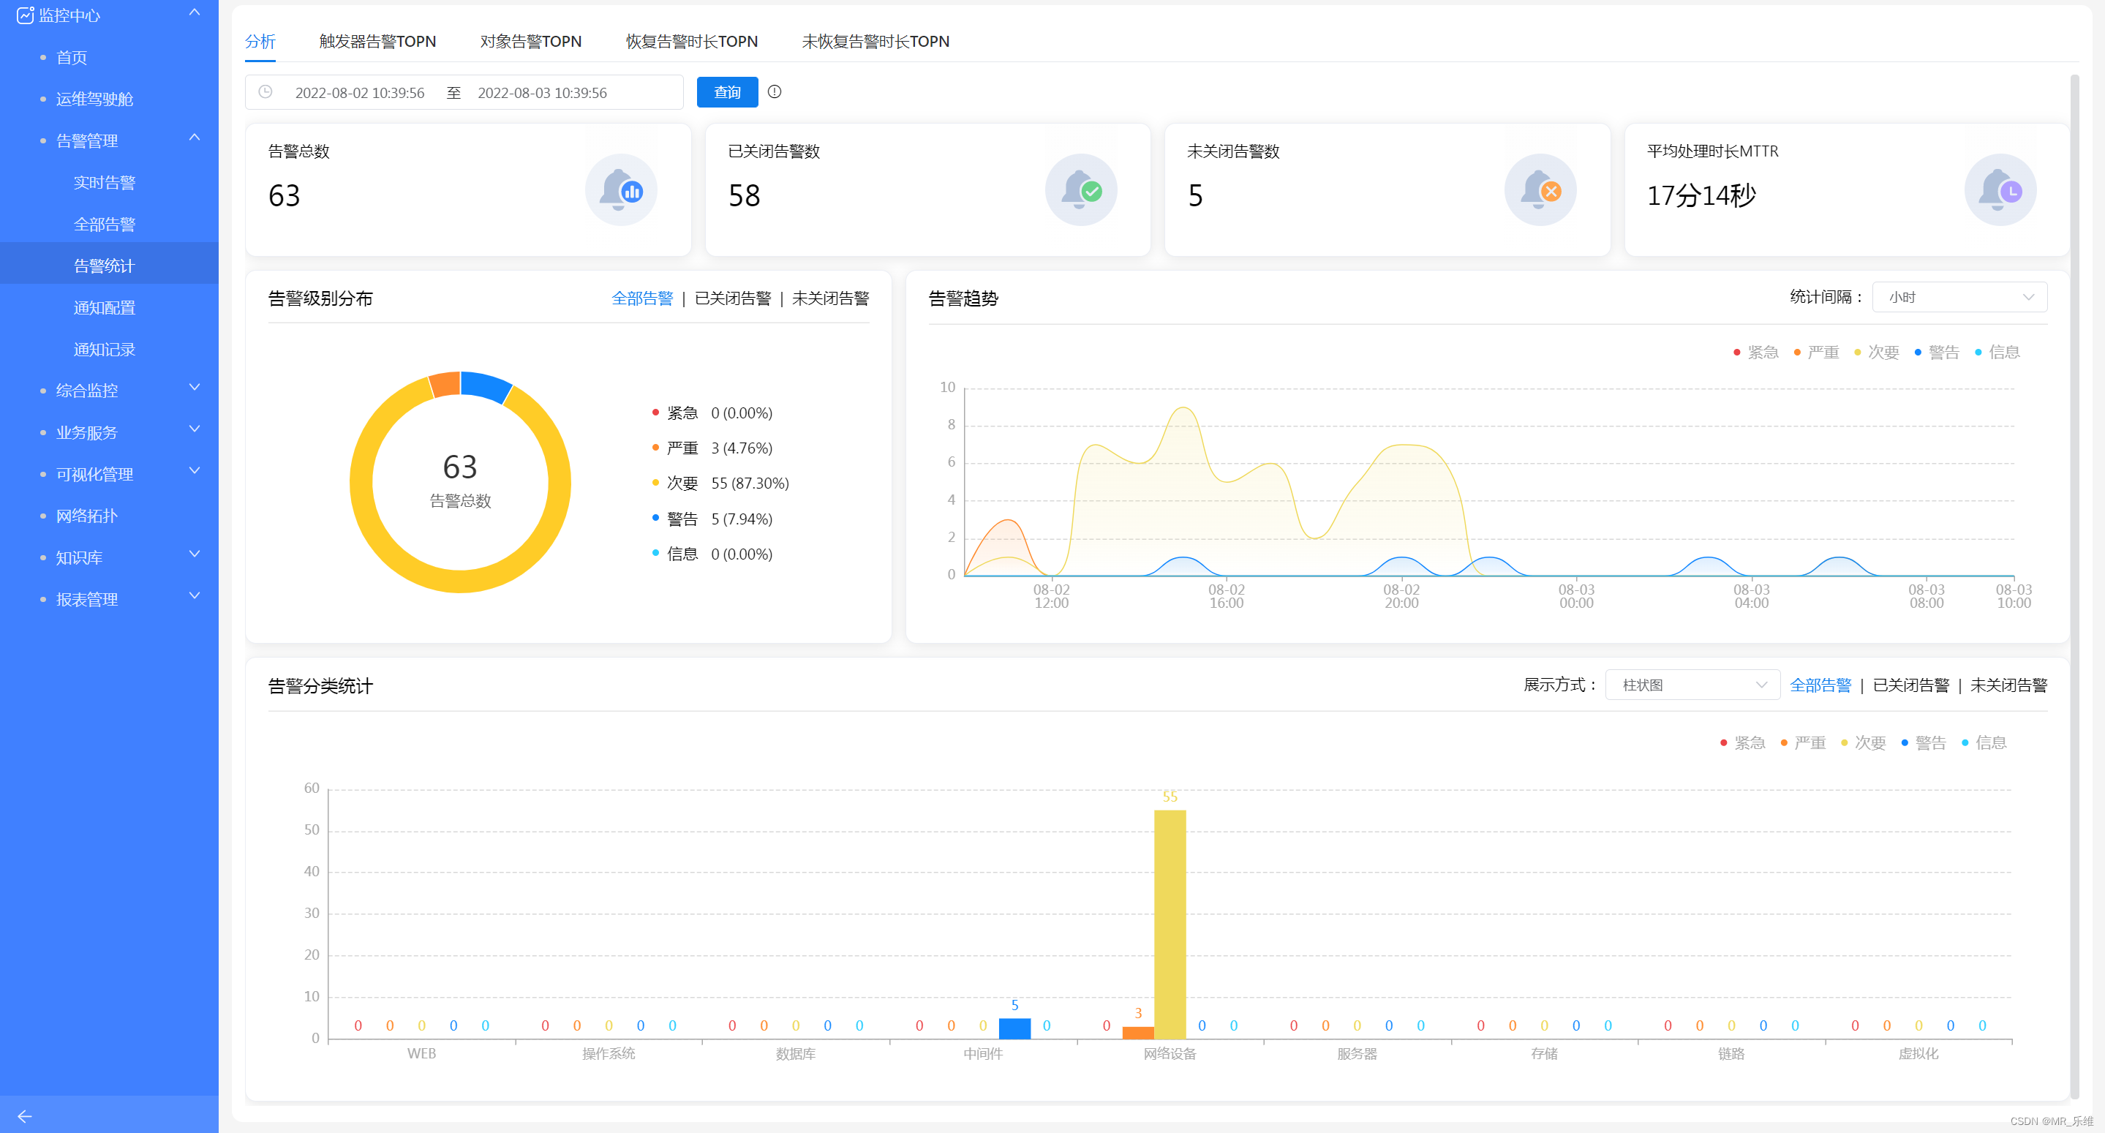Click the end date 2022-08-03 10:39:56 field
Screen dimensions: 2105x1133
[x=543, y=92]
